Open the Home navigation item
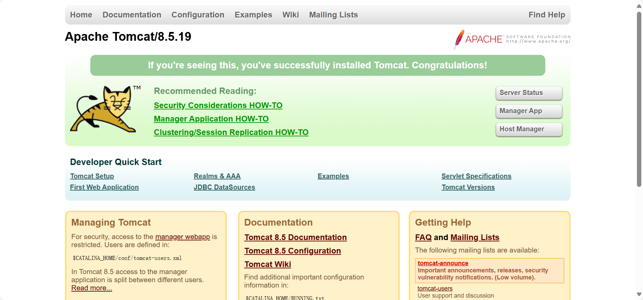This screenshot has width=643, height=300. (81, 15)
